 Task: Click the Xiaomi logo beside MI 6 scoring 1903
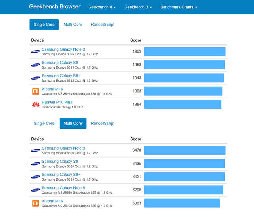(35, 91)
